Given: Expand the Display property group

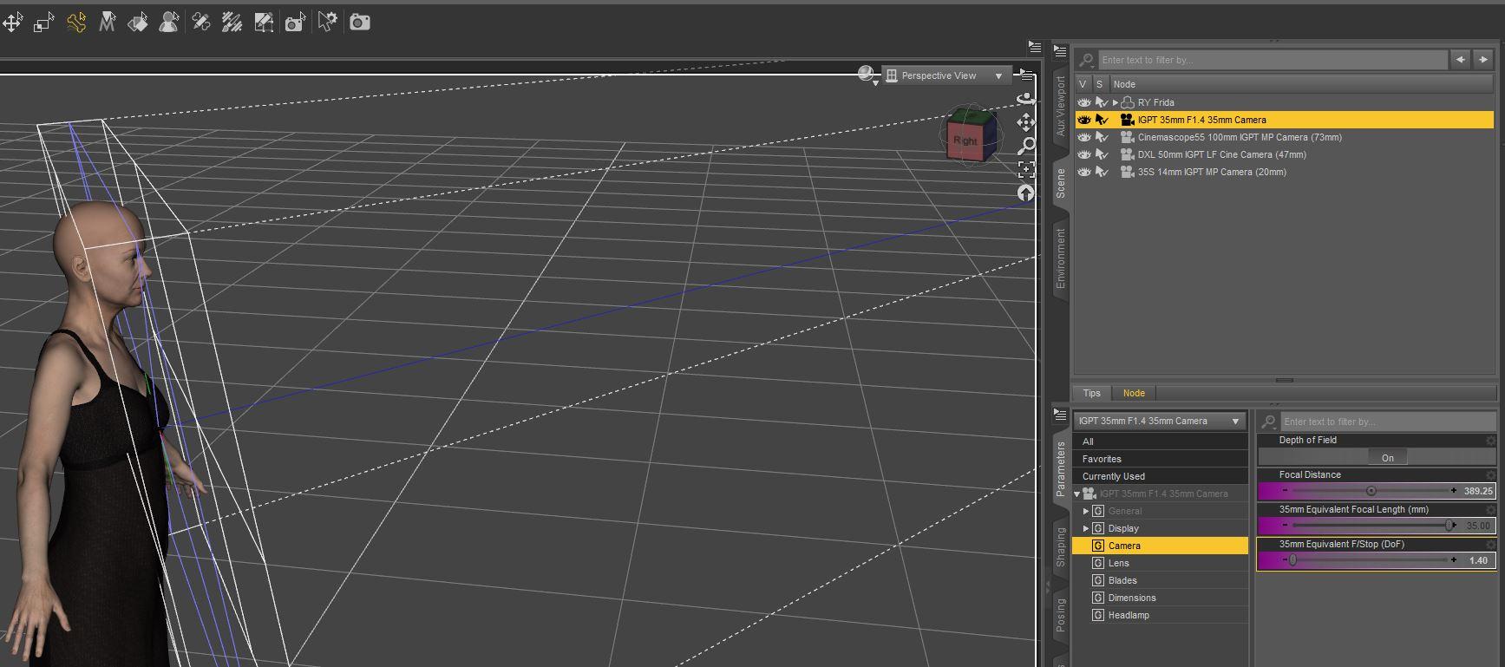Looking at the screenshot, I should point(1085,528).
